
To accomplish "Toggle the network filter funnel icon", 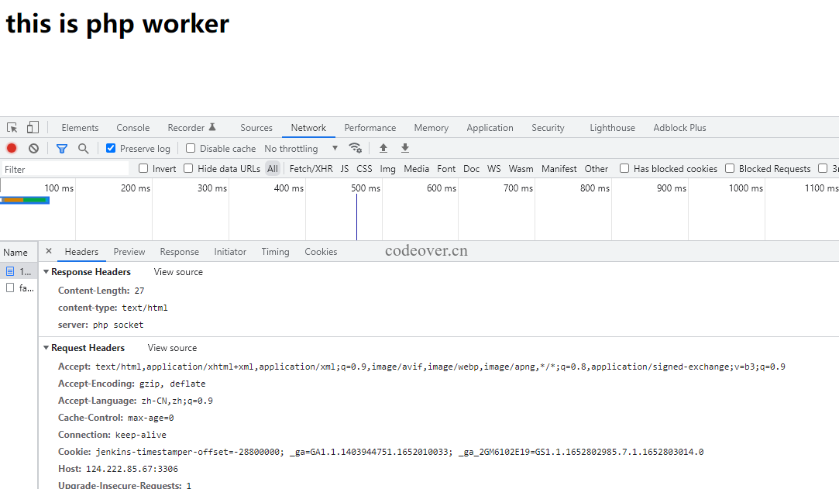I will tap(62, 148).
